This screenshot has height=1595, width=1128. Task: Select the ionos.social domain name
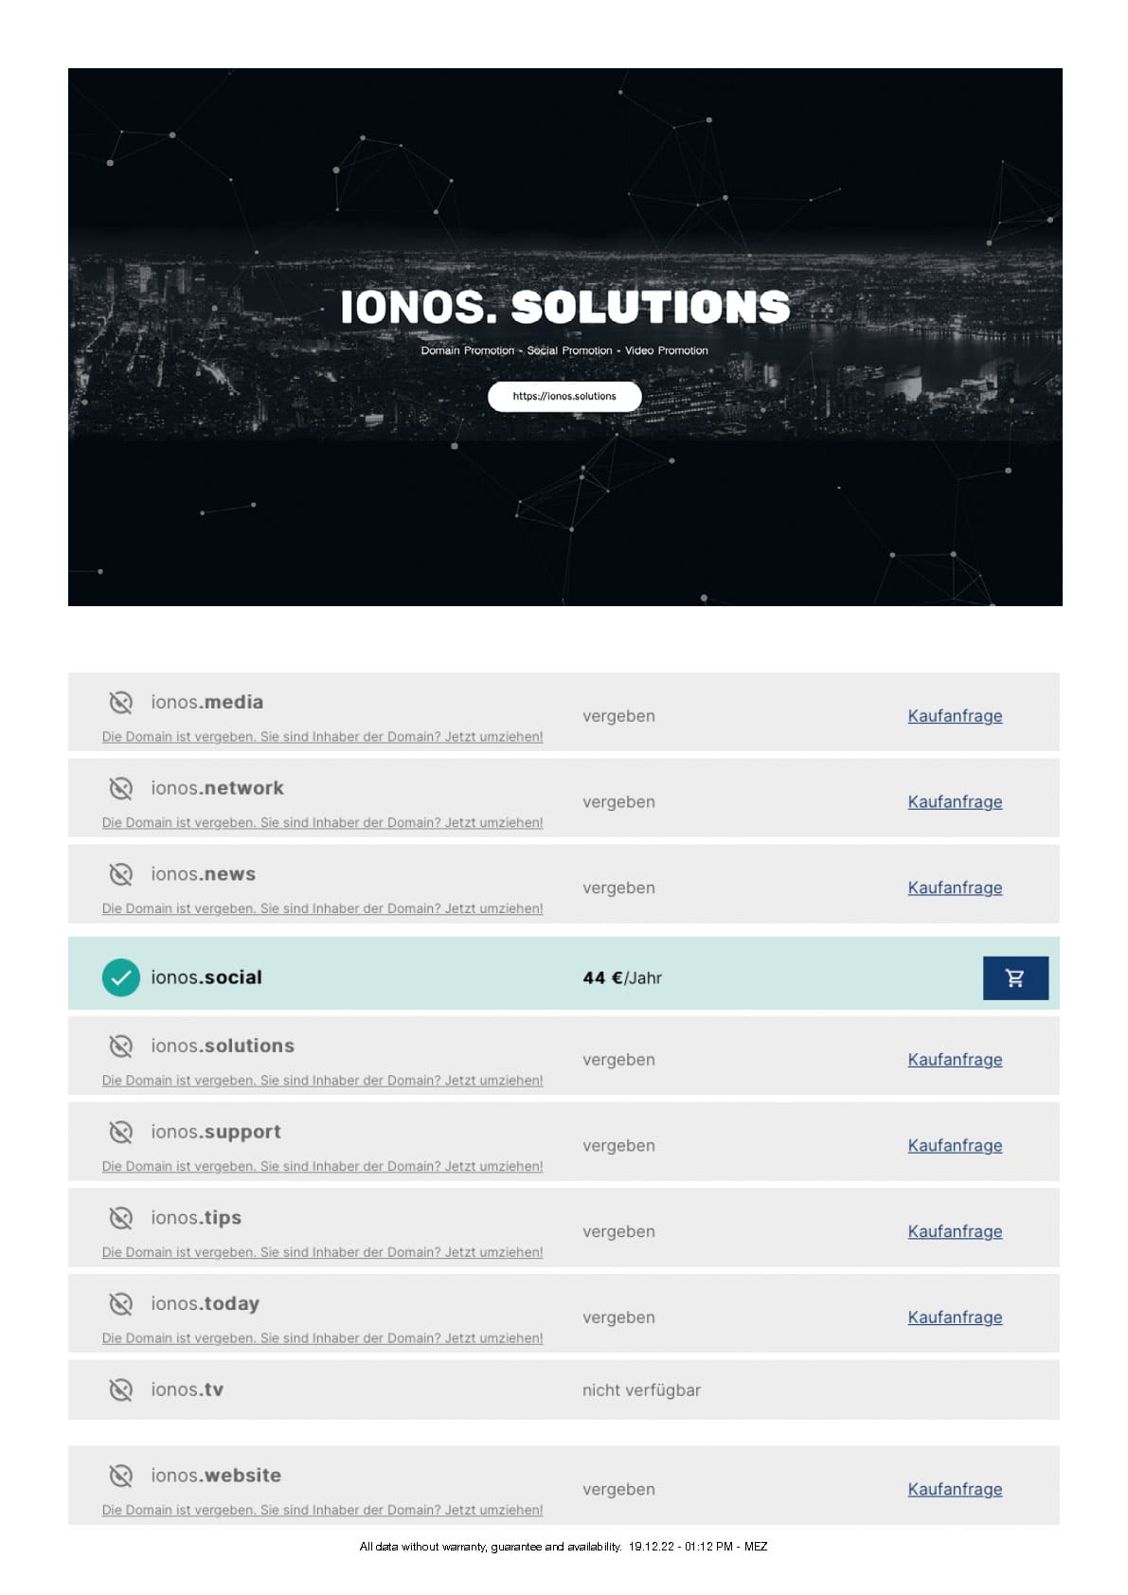[206, 977]
